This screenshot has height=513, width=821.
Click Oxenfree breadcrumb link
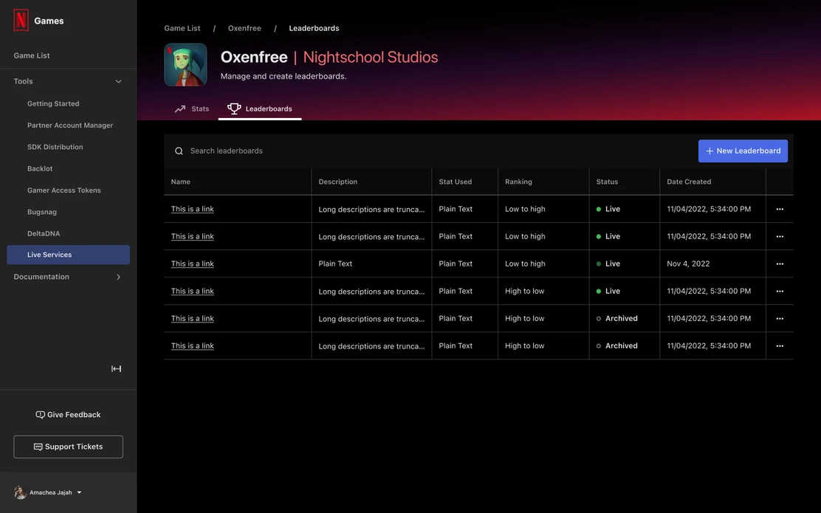[244, 28]
